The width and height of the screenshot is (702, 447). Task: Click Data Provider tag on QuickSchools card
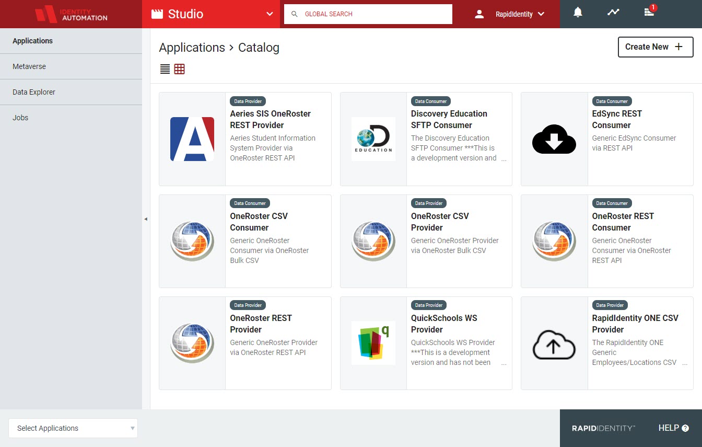[x=429, y=305]
